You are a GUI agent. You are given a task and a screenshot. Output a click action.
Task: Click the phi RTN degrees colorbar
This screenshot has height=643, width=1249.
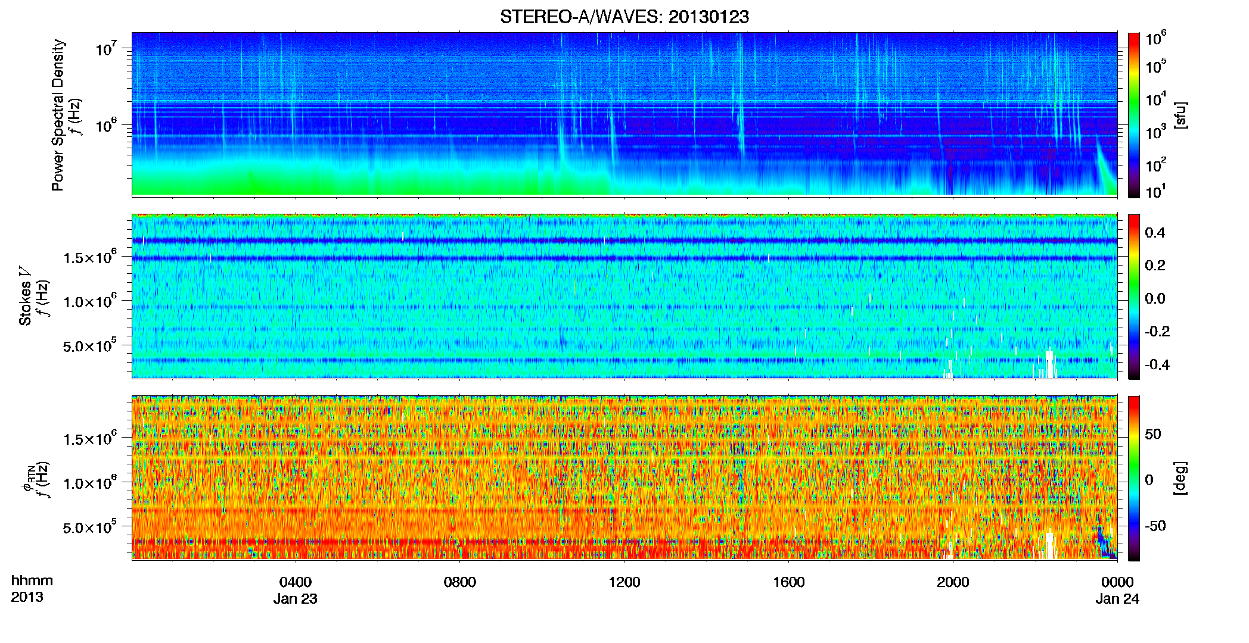point(1133,478)
